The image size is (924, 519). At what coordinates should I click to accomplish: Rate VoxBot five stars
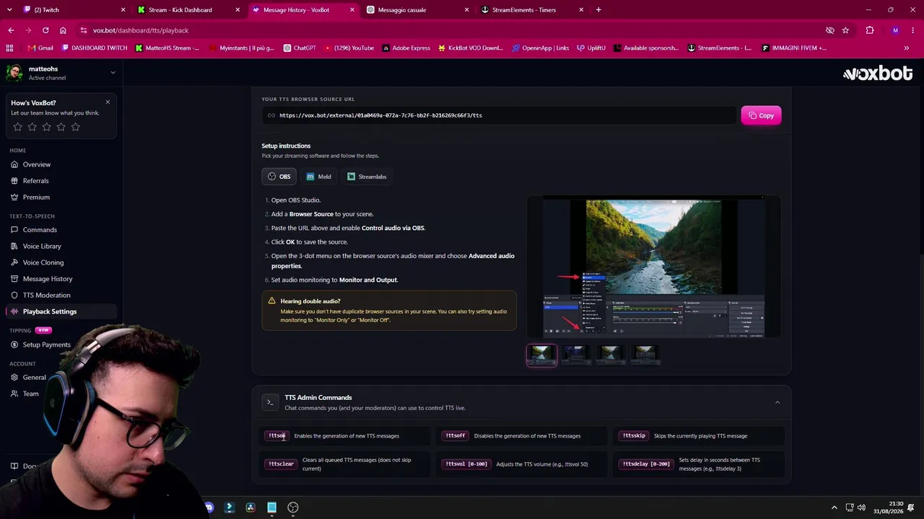(x=75, y=127)
